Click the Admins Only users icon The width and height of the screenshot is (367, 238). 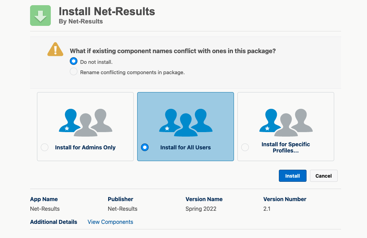[x=85, y=122]
